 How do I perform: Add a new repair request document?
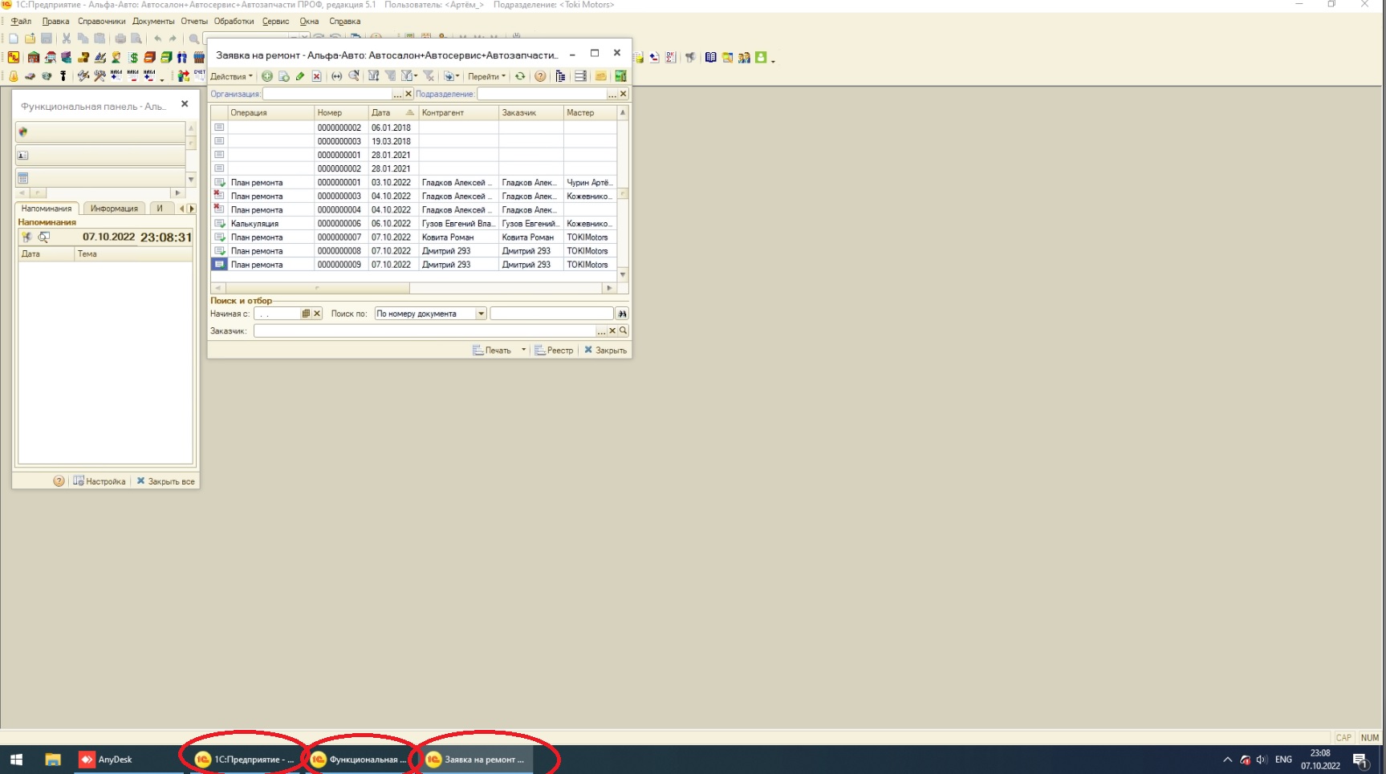[267, 76]
